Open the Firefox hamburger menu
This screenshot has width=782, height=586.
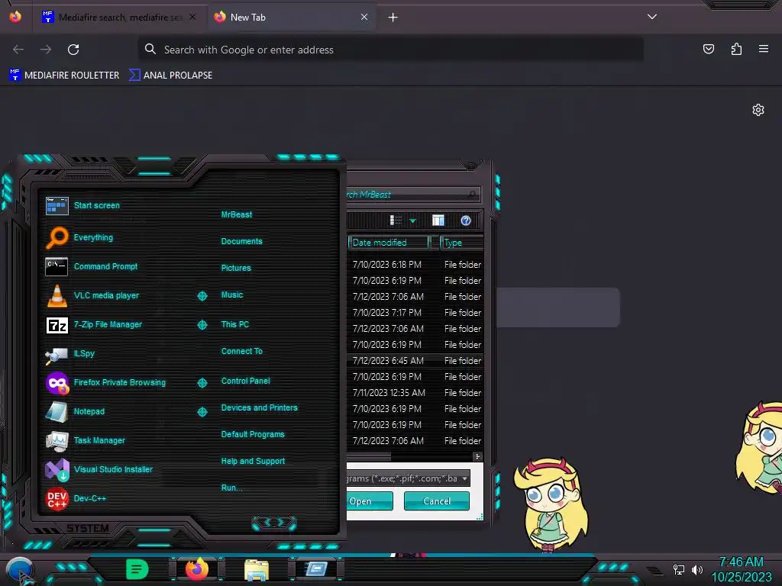764,49
